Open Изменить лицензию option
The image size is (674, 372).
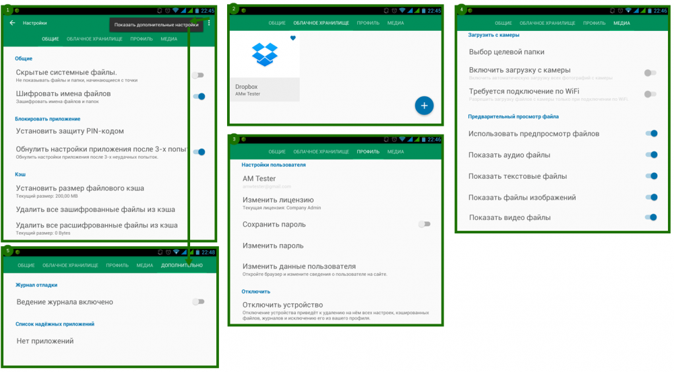[x=282, y=203]
